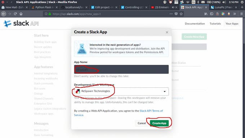The height and width of the screenshot is (138, 245).
Task: Close the New Mail Zoho tab
Action: [x=27, y=7]
